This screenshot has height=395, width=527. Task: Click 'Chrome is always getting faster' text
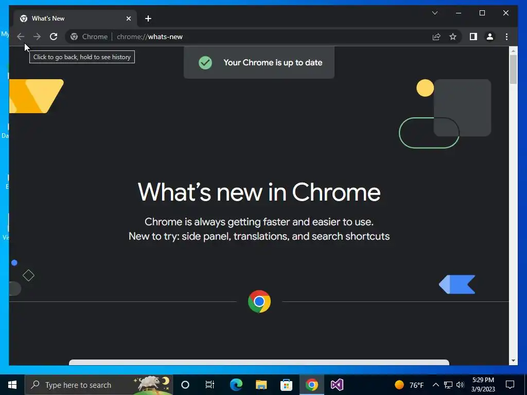click(259, 222)
